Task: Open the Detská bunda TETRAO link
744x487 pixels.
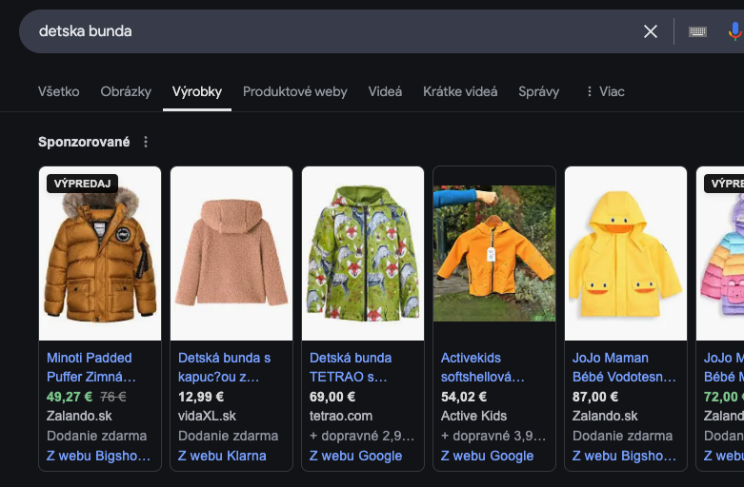Action: [351, 367]
